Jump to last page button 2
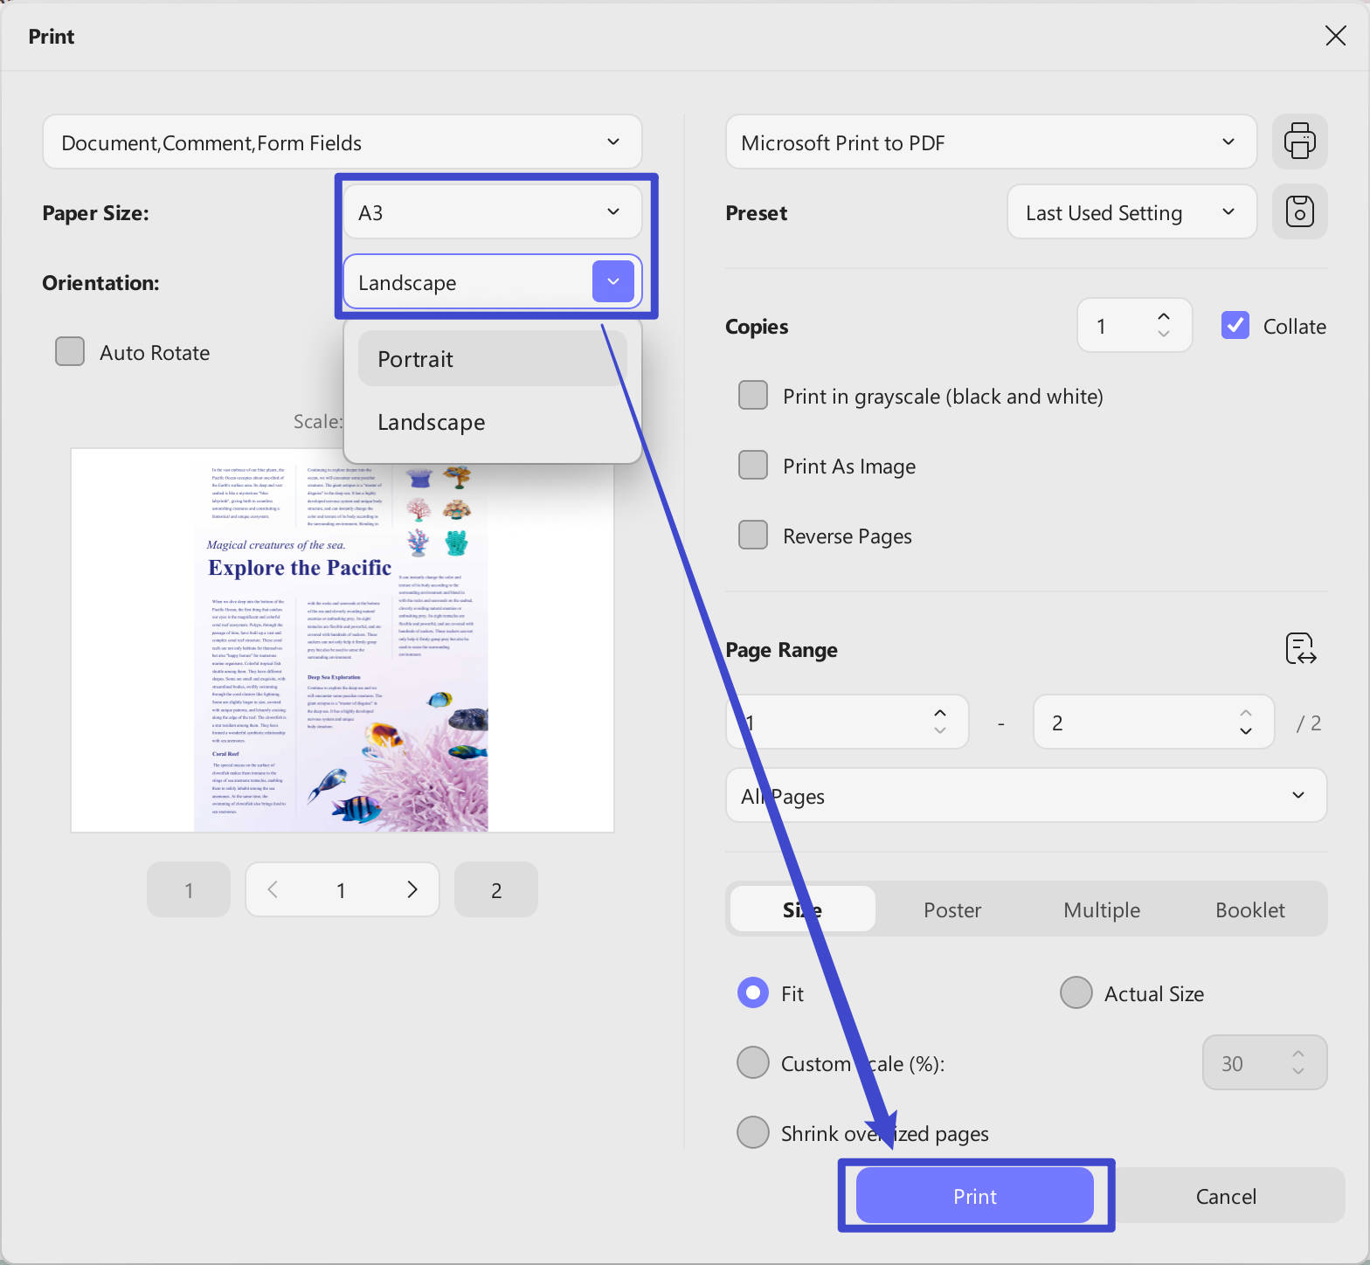The width and height of the screenshot is (1370, 1265). click(496, 889)
